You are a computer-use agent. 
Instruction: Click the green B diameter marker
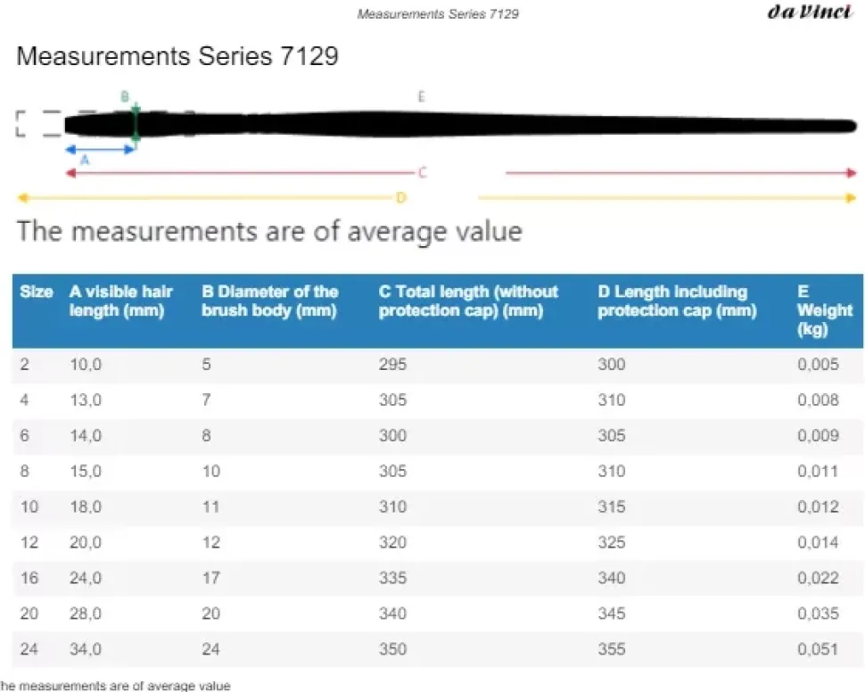tap(136, 124)
